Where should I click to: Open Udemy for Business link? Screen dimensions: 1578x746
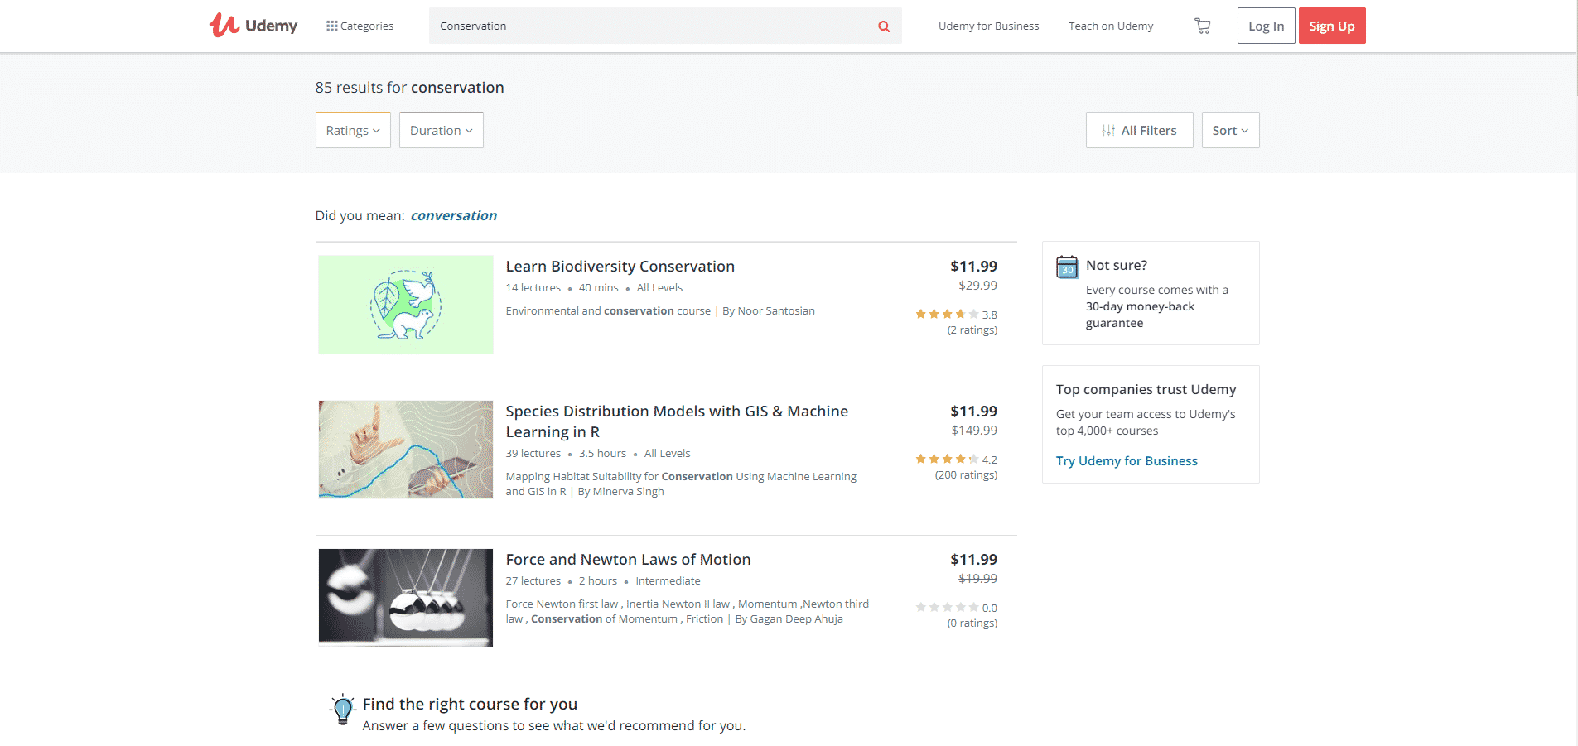988,26
